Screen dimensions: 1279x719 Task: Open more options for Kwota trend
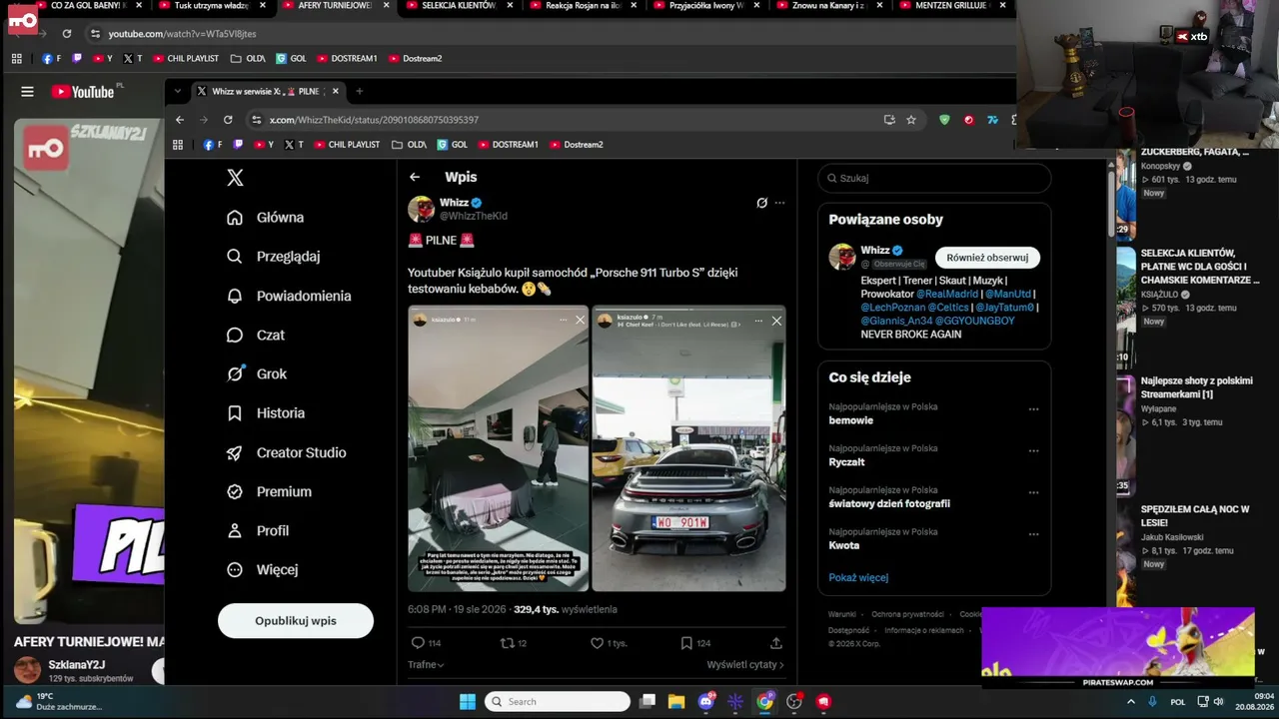click(1033, 535)
